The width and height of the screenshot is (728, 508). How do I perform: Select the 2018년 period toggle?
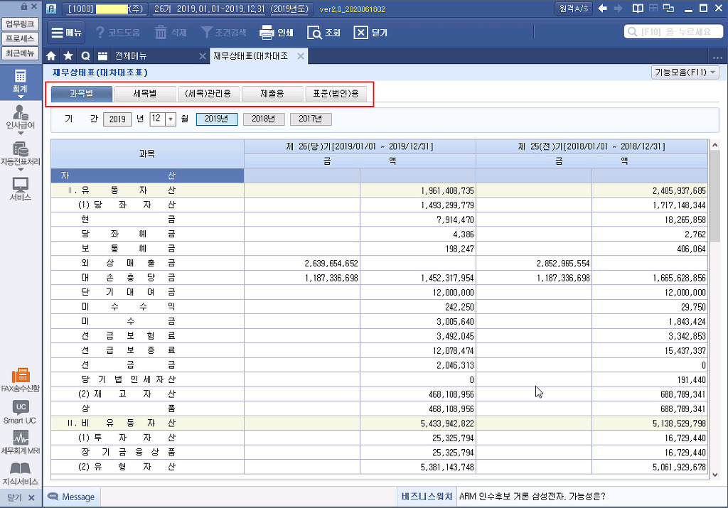(x=264, y=119)
